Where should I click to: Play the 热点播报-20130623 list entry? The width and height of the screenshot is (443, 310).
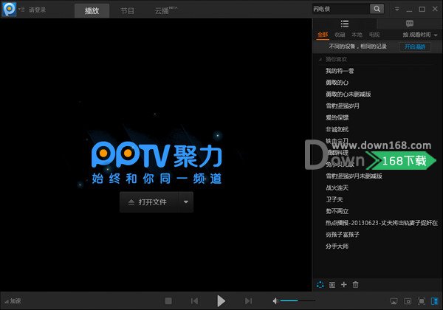click(x=382, y=223)
